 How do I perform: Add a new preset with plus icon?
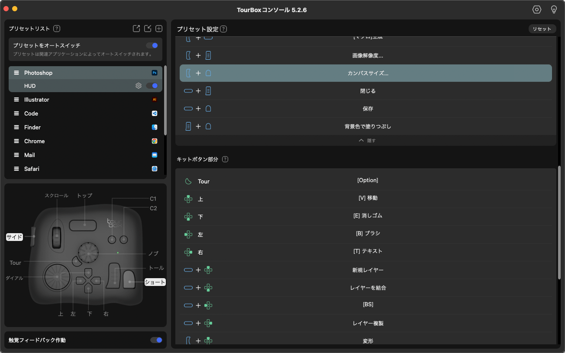[158, 28]
